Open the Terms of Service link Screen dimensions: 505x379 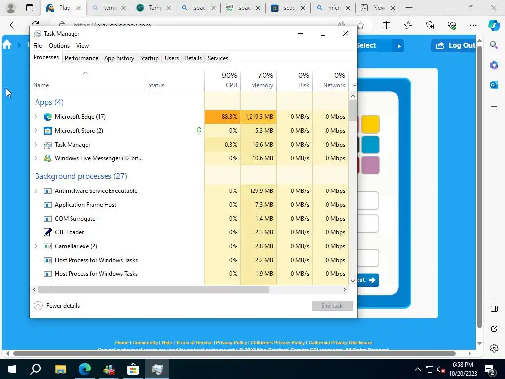[x=194, y=342]
